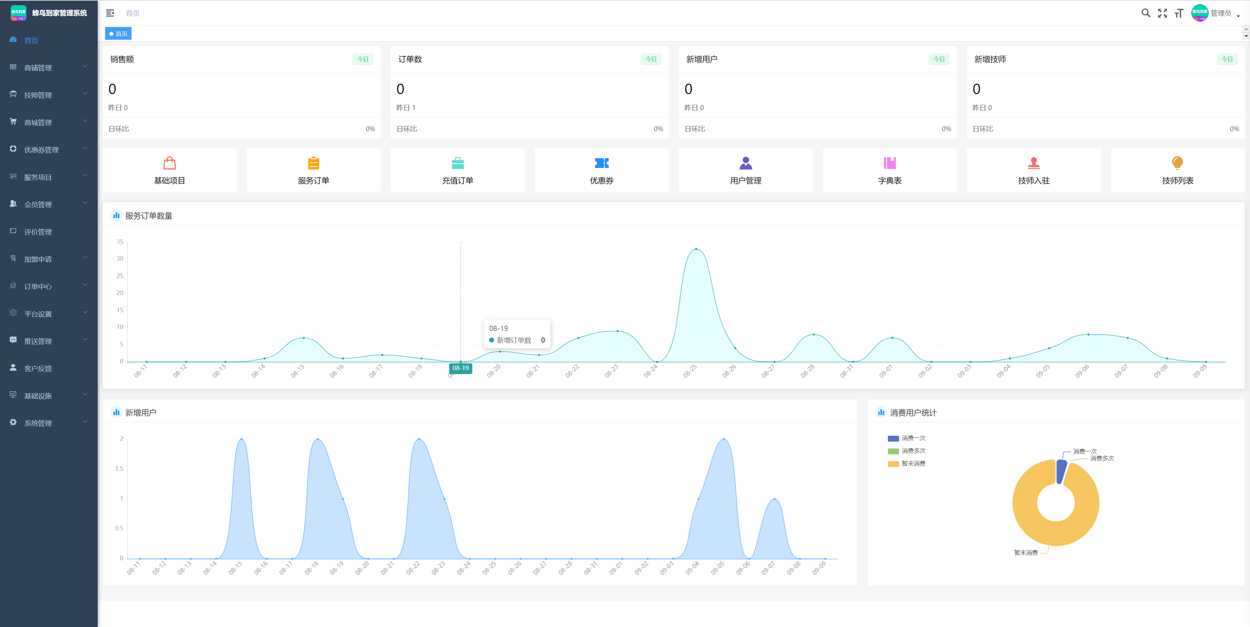Click the admin avatar image
This screenshot has width=1250, height=627.
pos(1200,13)
